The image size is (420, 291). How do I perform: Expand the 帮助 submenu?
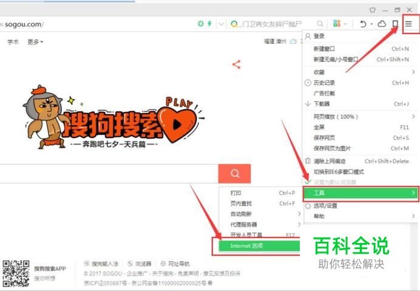(x=361, y=216)
